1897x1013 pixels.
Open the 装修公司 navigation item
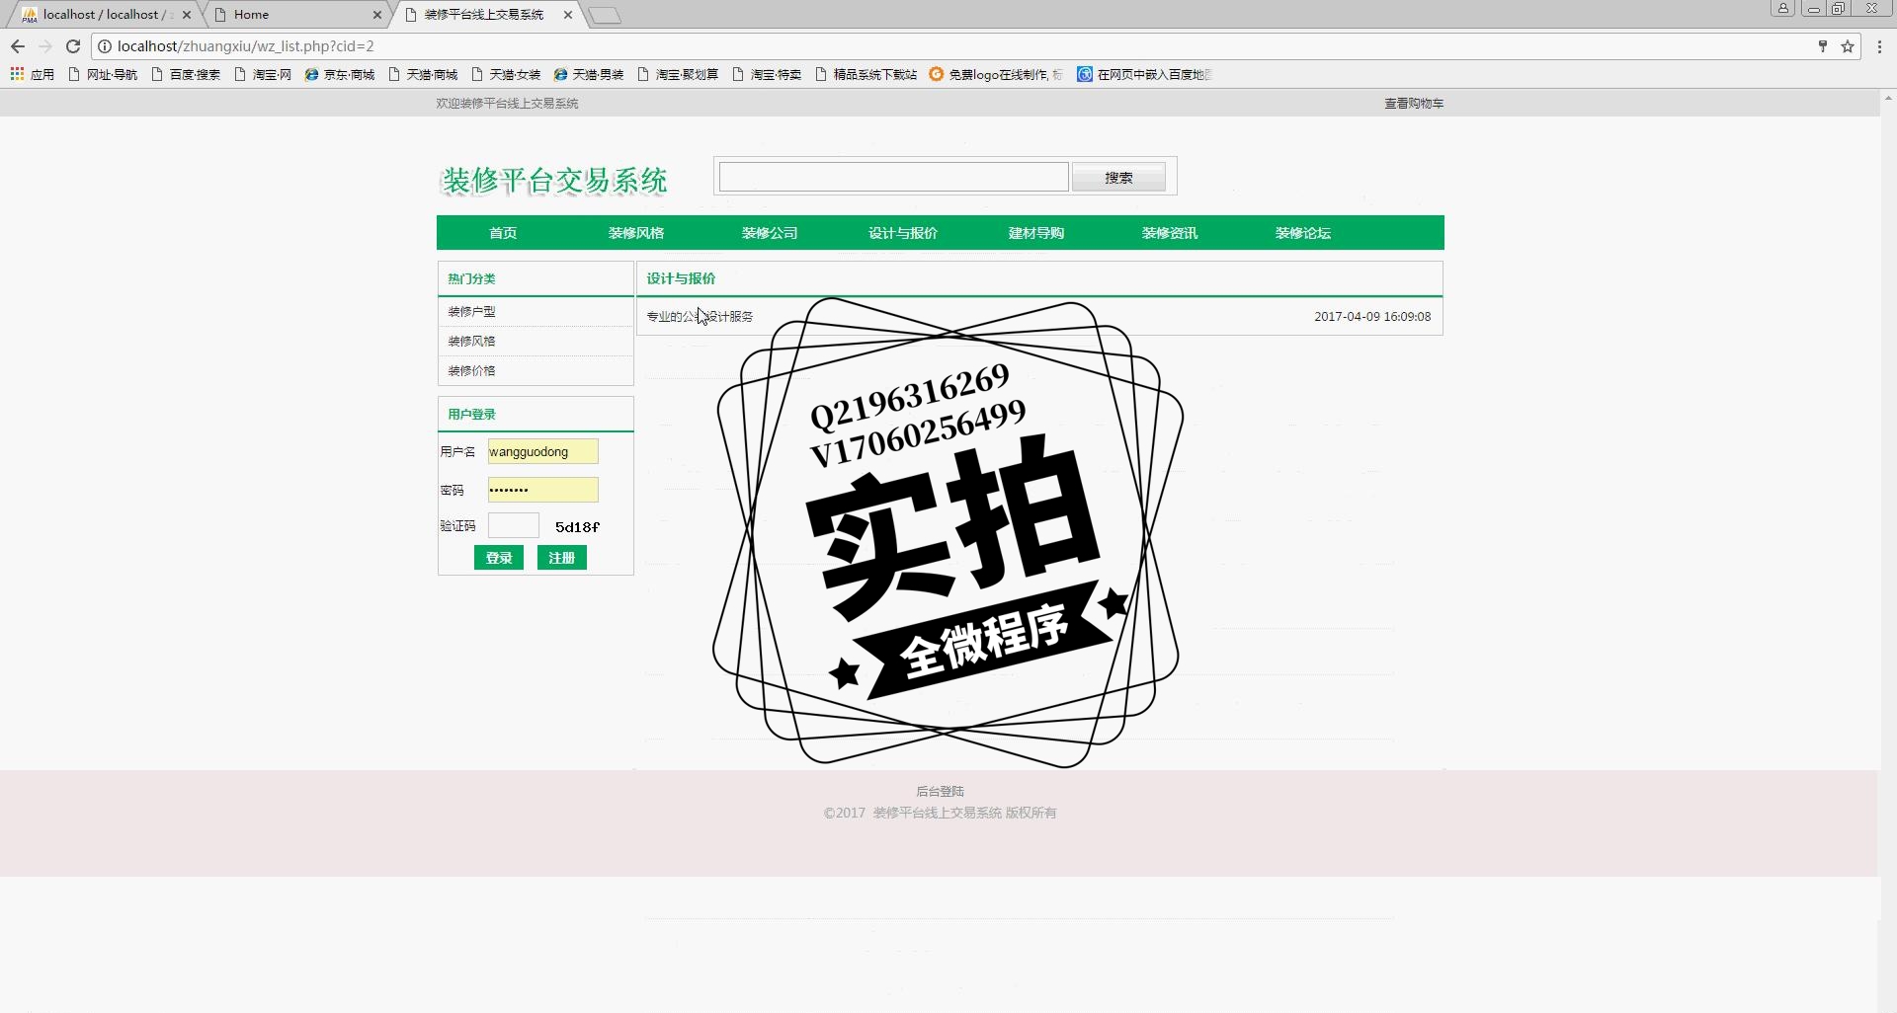click(x=770, y=233)
